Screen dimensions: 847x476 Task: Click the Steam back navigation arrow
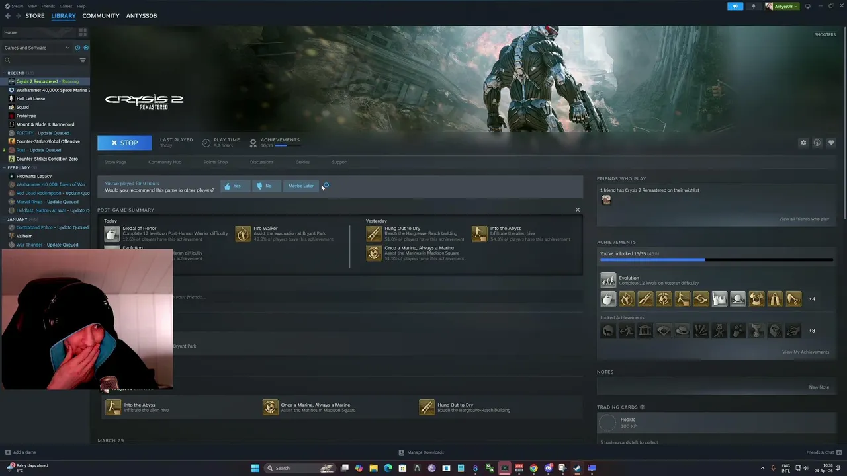click(x=8, y=15)
